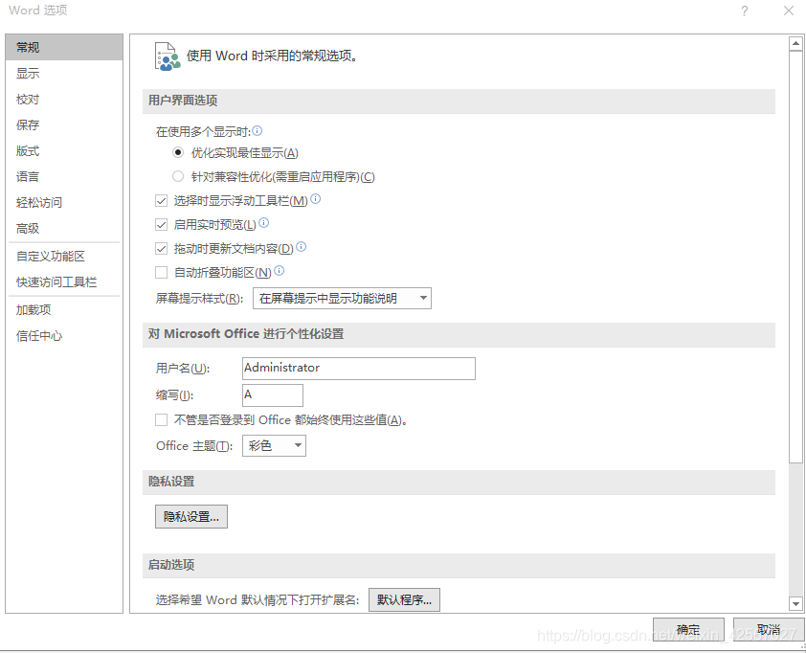Select 语言 category

(64, 176)
